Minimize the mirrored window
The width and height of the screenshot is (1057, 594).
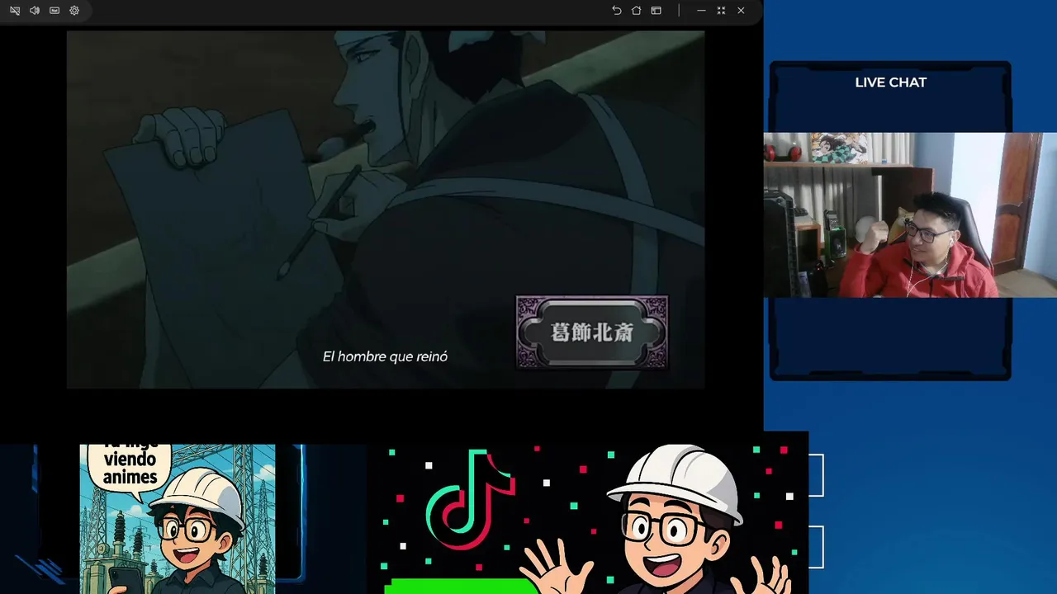(701, 11)
